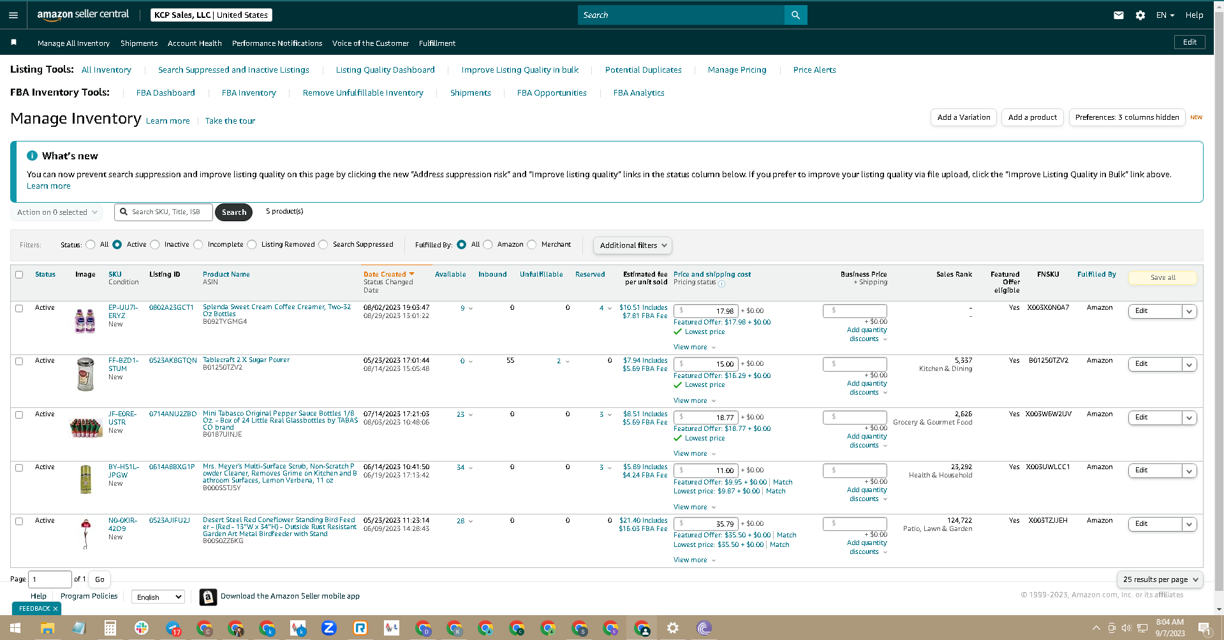Click Preferences: 3 columns hidden button
The image size is (1224, 640).
click(1127, 117)
